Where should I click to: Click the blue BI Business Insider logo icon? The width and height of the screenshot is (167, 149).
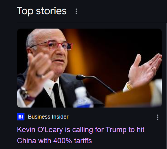coord(21,117)
